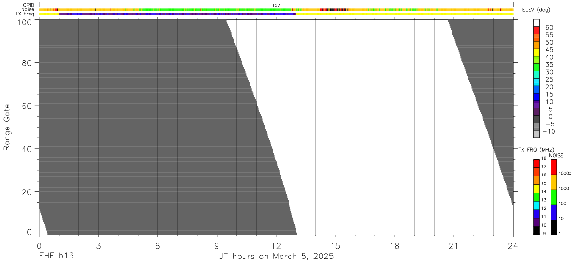Click ELEV colorbar label -10
The height and width of the screenshot is (266, 577).
[548, 131]
